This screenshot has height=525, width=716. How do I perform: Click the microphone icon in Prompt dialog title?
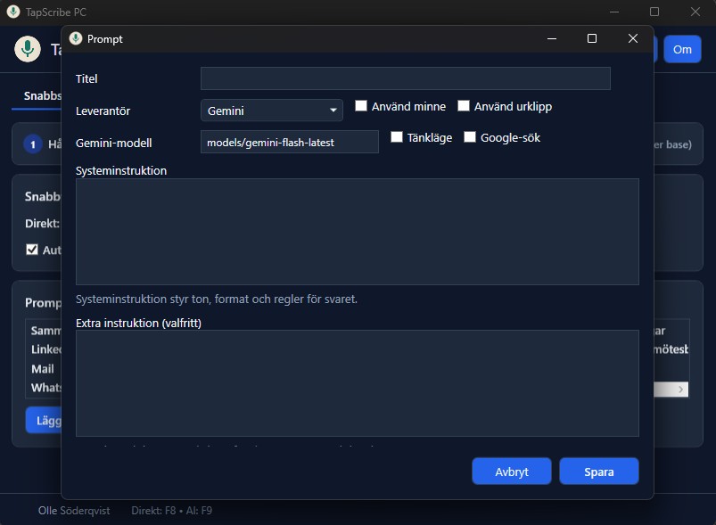tap(76, 39)
